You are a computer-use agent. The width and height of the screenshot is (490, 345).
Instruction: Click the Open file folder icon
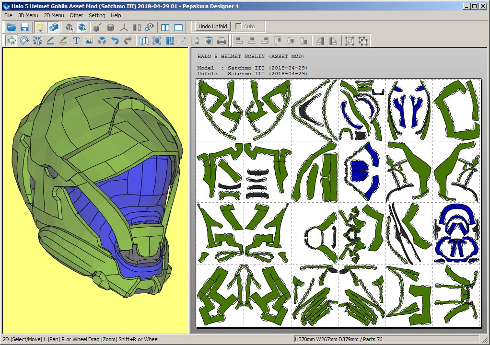tap(12, 27)
